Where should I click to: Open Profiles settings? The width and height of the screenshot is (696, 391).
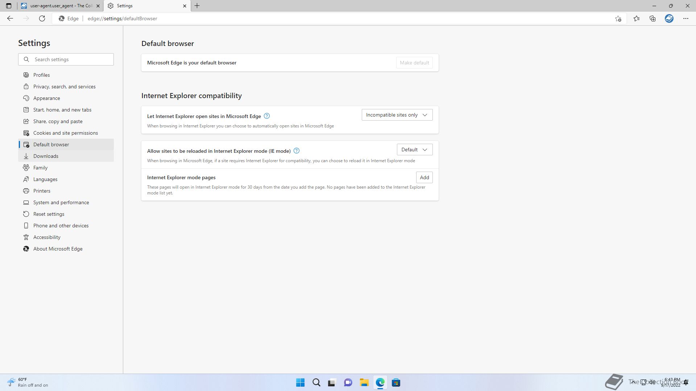coord(66,75)
